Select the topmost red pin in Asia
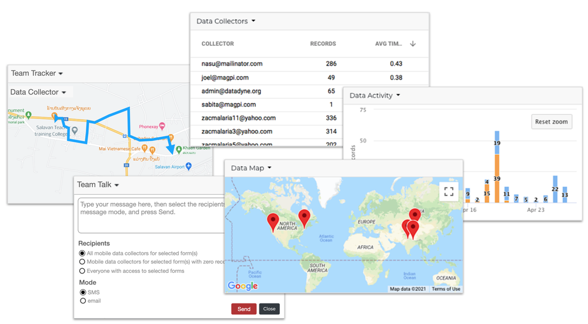Viewport: 588px width, 324px height. [415, 215]
